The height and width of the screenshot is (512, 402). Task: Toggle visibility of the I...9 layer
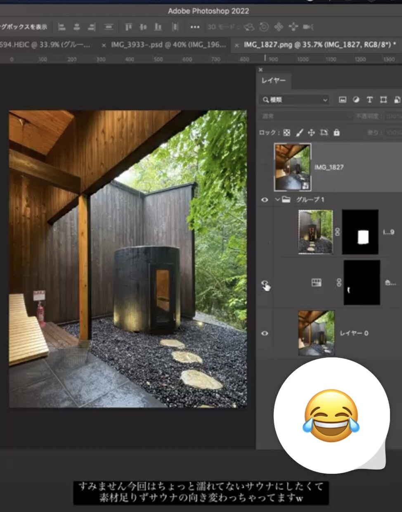pyautogui.click(x=265, y=232)
